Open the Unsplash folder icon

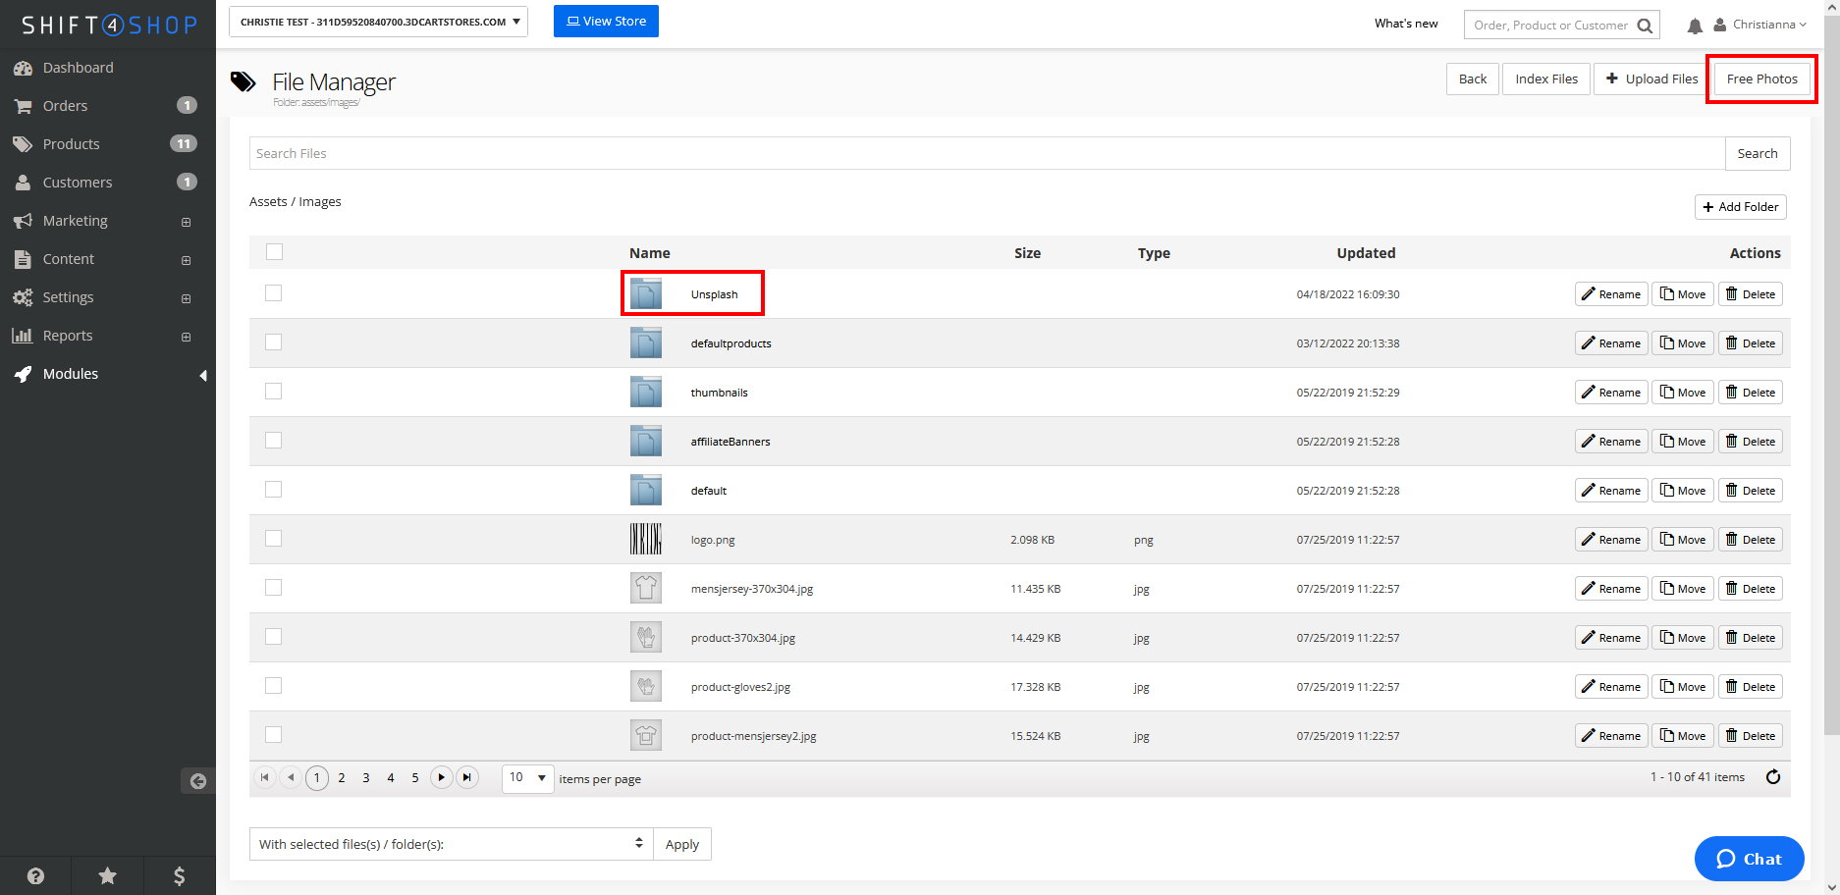coord(645,293)
